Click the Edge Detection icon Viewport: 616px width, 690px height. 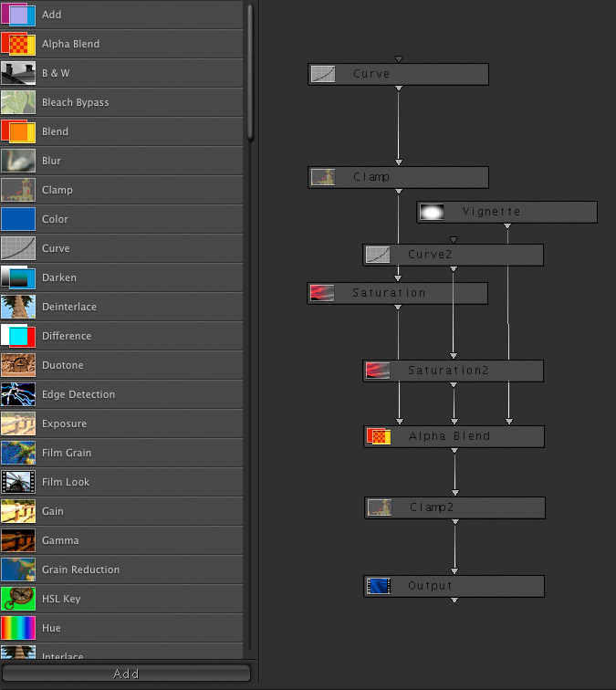click(x=18, y=394)
